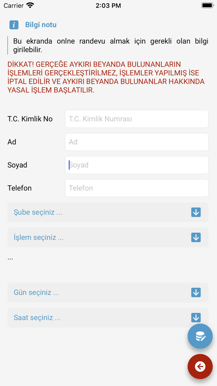The image size is (217, 386).
Task: Tap the blue floating edit/coins action button
Action: click(200, 336)
